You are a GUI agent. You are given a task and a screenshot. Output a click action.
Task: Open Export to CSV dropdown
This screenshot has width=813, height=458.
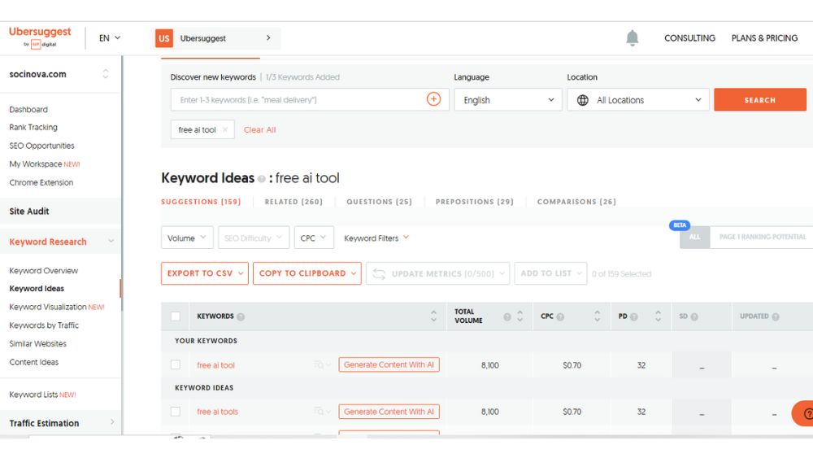pyautogui.click(x=204, y=273)
